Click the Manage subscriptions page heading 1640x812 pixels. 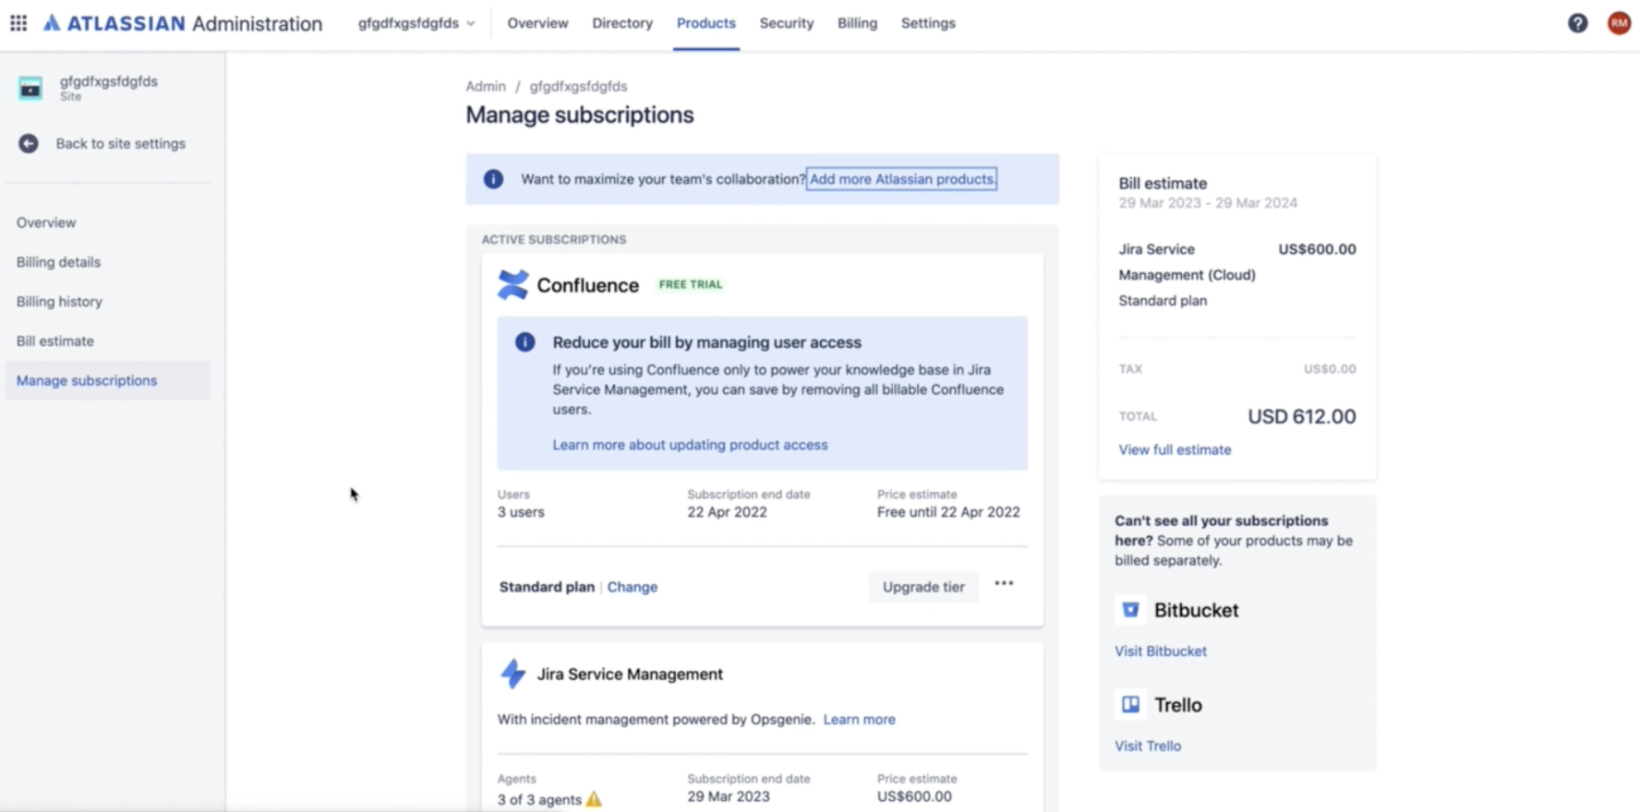click(580, 114)
